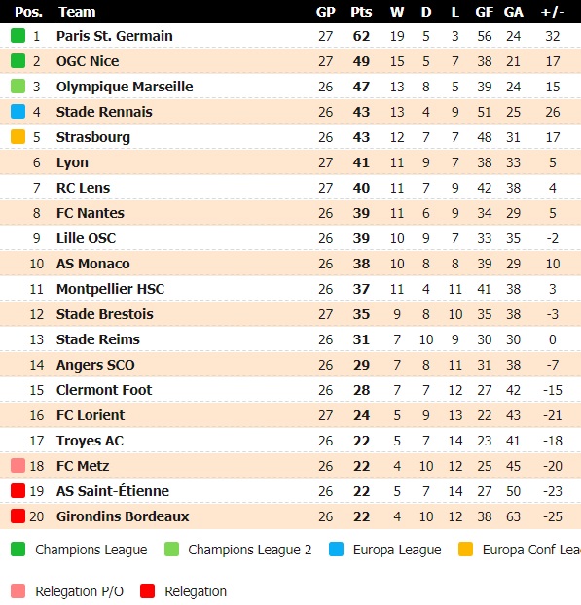Click the light green Champions League 2 legend square
581x605 pixels.
tap(171, 549)
